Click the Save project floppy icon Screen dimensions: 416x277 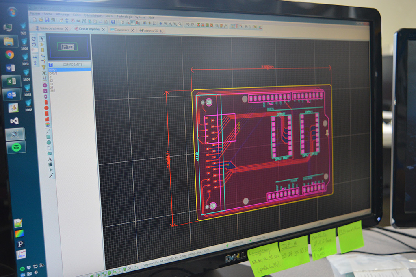(x=47, y=20)
